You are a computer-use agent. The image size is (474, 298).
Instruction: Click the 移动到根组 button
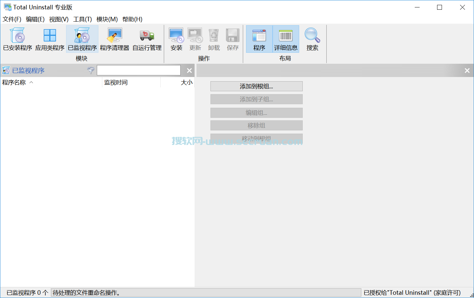[x=256, y=139]
